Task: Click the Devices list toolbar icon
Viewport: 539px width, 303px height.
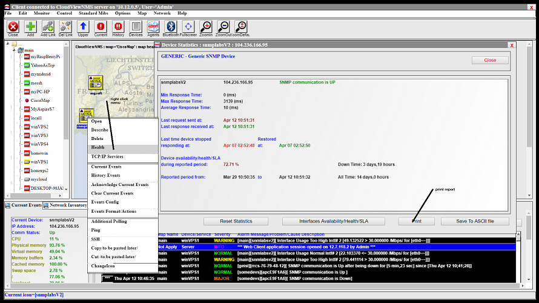Action: pos(136,27)
